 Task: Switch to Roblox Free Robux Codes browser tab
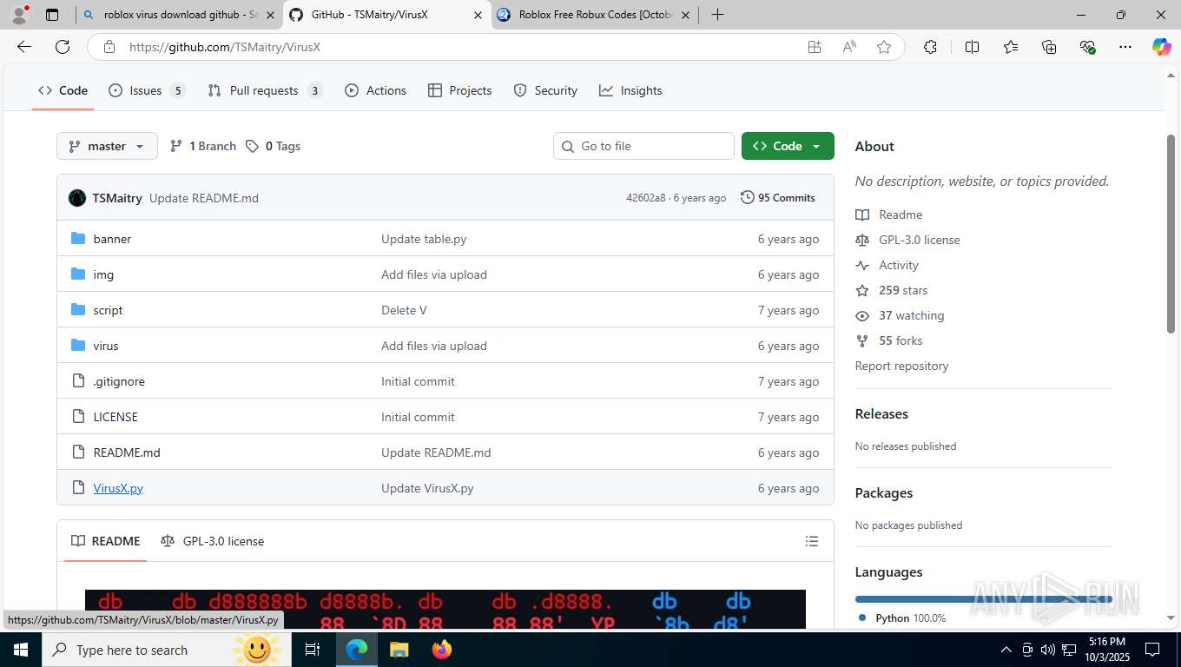[595, 15]
